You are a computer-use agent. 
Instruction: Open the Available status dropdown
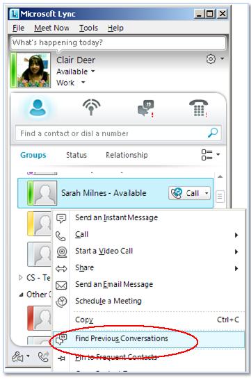tap(93, 72)
